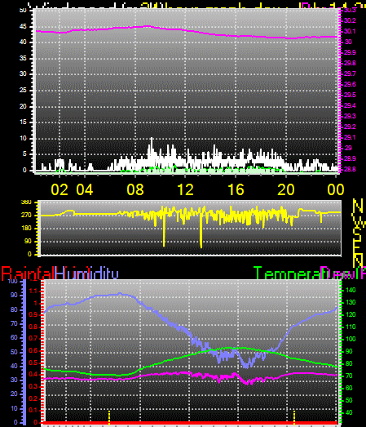366x427 pixels.
Task: Click the right yellow dashed marker in bottom chart
Action: pyautogui.click(x=294, y=417)
